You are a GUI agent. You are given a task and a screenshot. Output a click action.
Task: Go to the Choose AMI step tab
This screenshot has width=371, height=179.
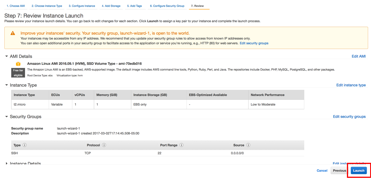point(16,6)
